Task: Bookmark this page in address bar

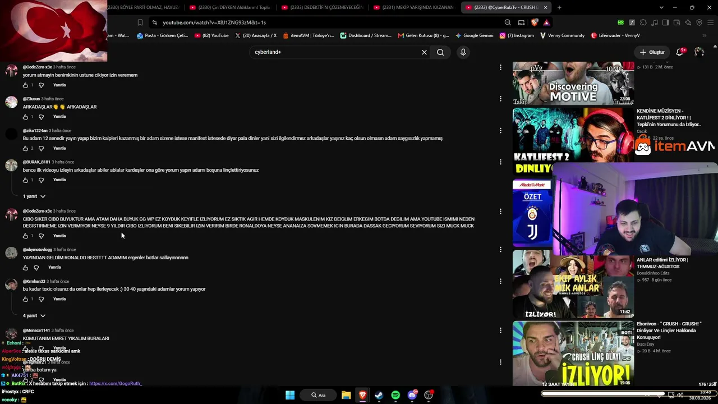Action: coord(140,22)
